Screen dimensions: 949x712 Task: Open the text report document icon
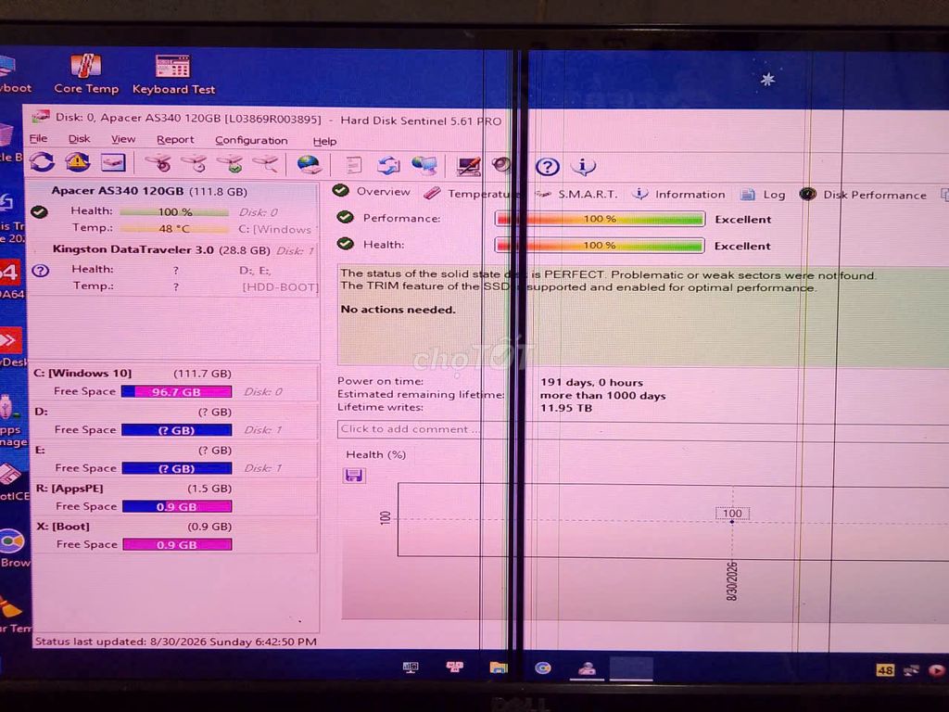pyautogui.click(x=353, y=165)
